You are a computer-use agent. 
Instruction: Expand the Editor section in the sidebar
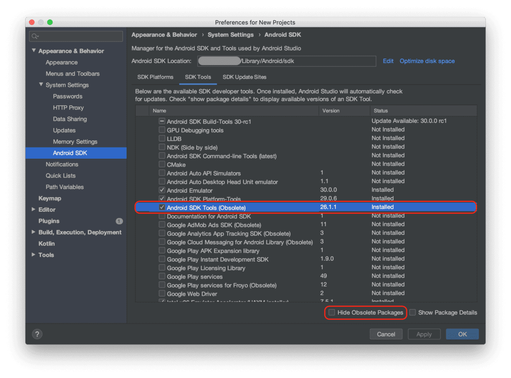pyautogui.click(x=34, y=209)
